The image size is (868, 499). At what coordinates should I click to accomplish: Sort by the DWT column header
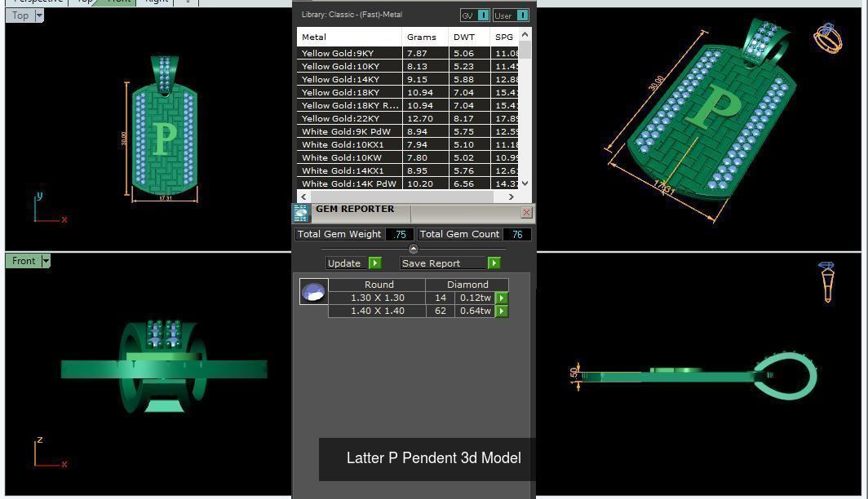point(469,37)
